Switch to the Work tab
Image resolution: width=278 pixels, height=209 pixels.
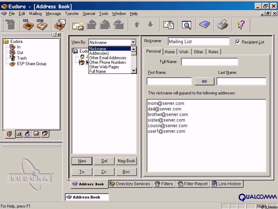coord(184,52)
